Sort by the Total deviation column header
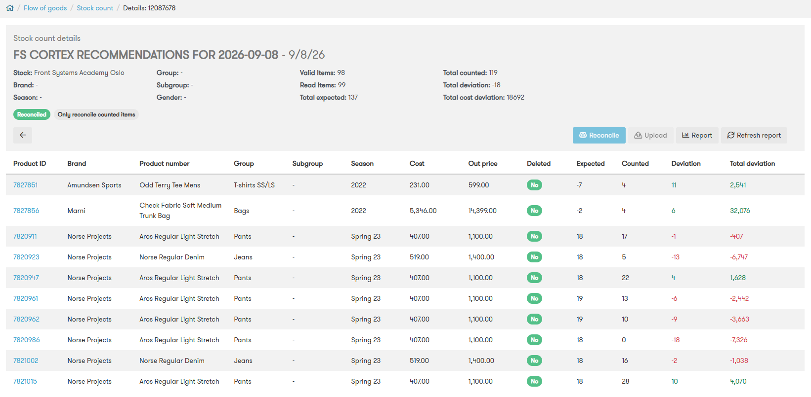 (x=752, y=163)
